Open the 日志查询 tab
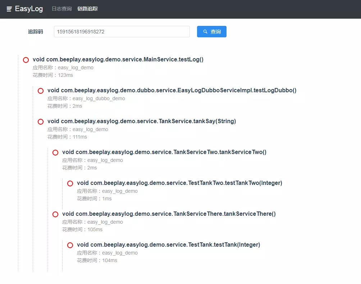 (x=61, y=9)
